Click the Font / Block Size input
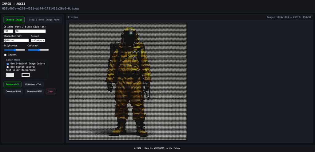 click(x=30, y=31)
